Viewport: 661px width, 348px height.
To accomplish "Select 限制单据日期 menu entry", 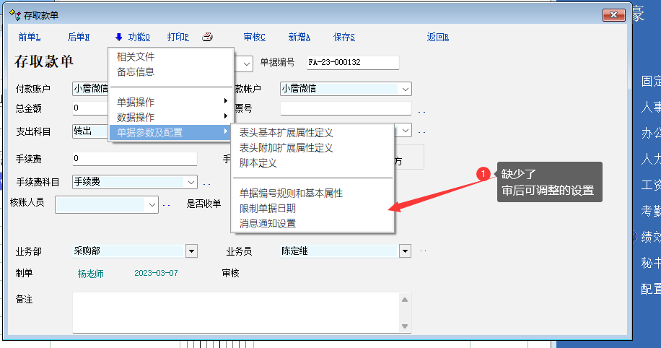I will pos(267,208).
